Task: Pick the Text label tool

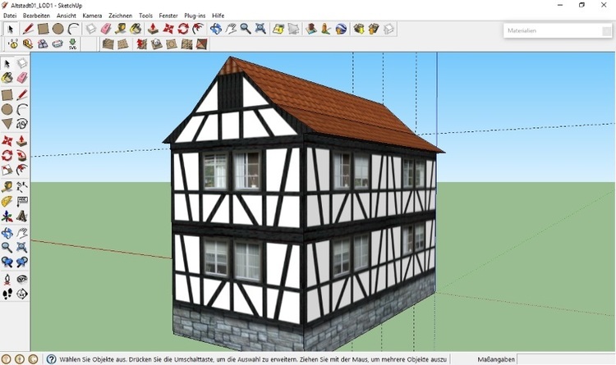Action: [x=21, y=201]
